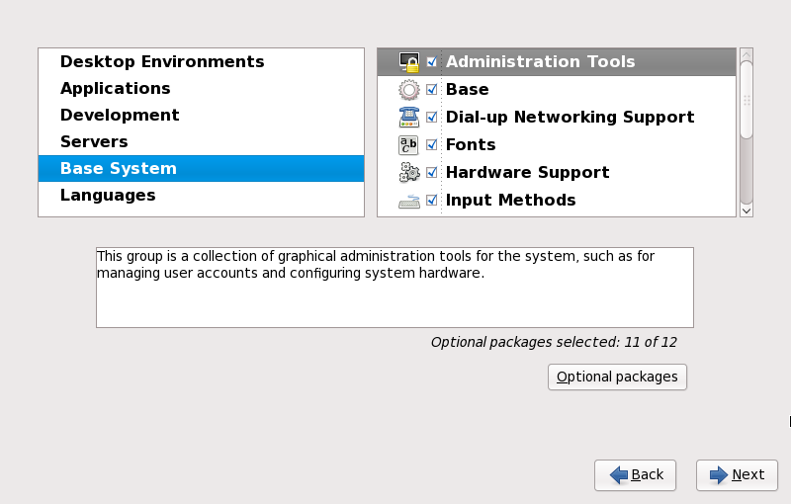Click the Hardware Support gears icon
This screenshot has width=791, height=504.
click(x=409, y=173)
